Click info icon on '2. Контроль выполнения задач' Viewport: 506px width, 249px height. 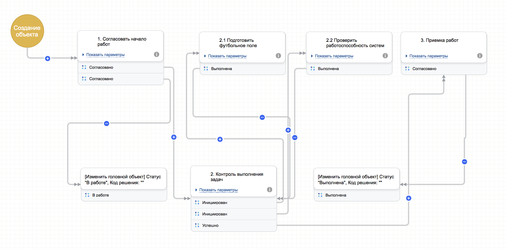pos(270,190)
